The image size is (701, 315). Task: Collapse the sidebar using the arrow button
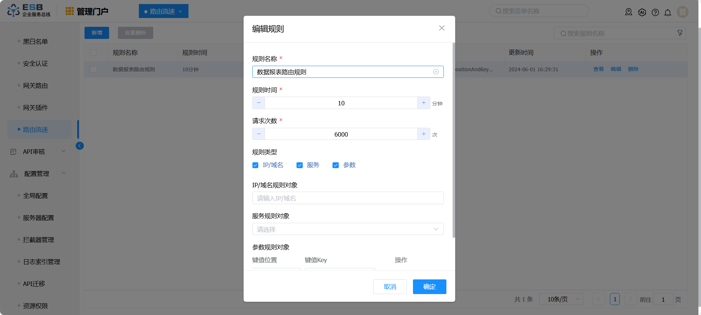click(80, 146)
